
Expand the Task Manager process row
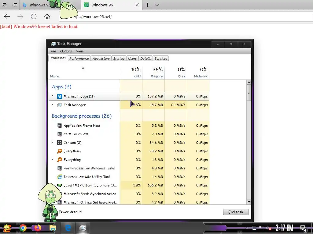(x=52, y=105)
